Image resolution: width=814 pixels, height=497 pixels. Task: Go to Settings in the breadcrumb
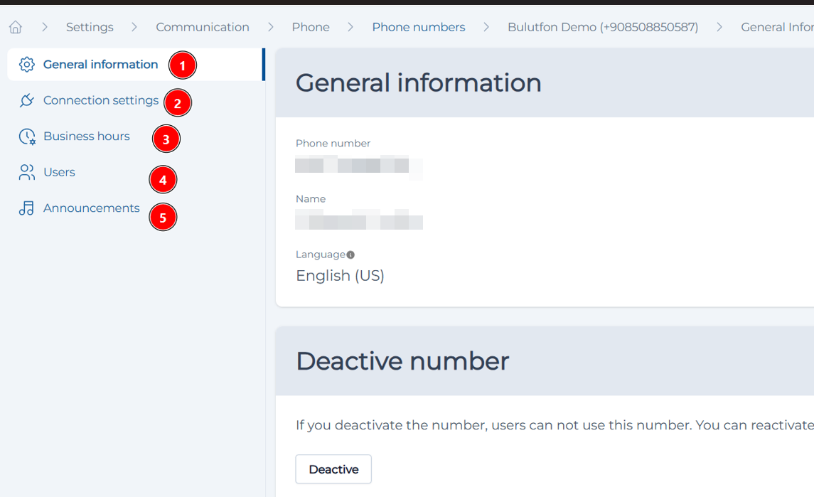pos(90,27)
